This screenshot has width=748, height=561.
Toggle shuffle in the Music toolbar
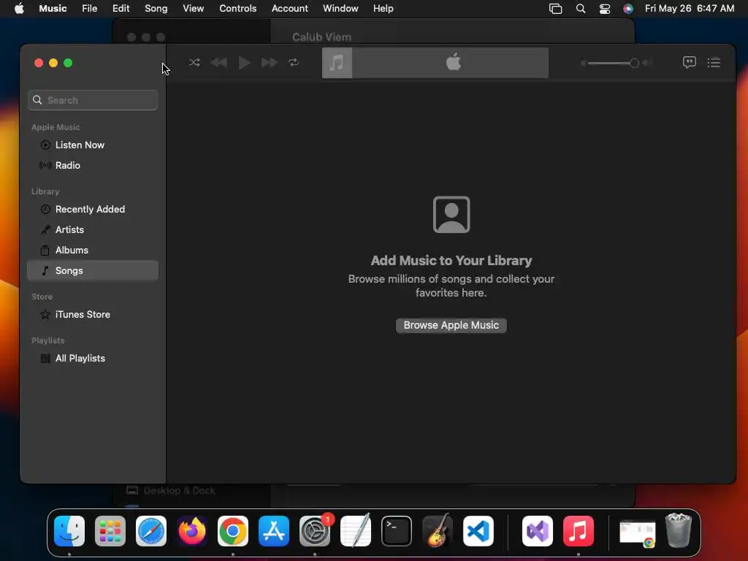(x=194, y=63)
